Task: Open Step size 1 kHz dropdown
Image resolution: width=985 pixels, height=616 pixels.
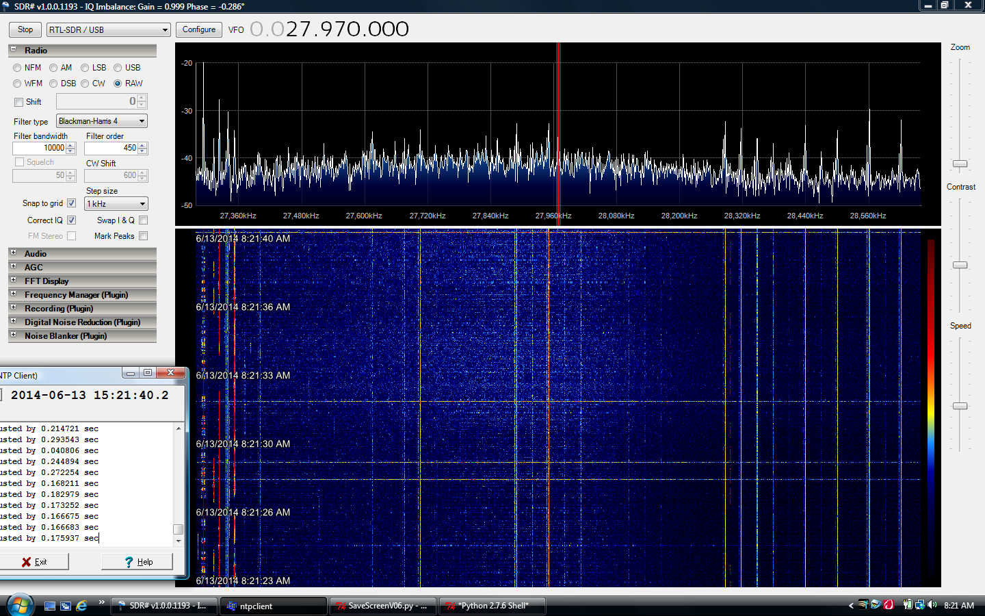Action: pyautogui.click(x=116, y=204)
